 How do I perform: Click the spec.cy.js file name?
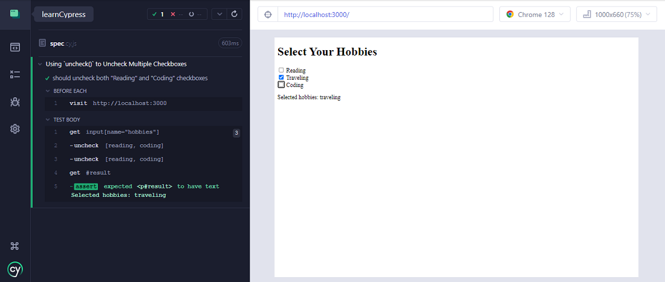point(63,43)
